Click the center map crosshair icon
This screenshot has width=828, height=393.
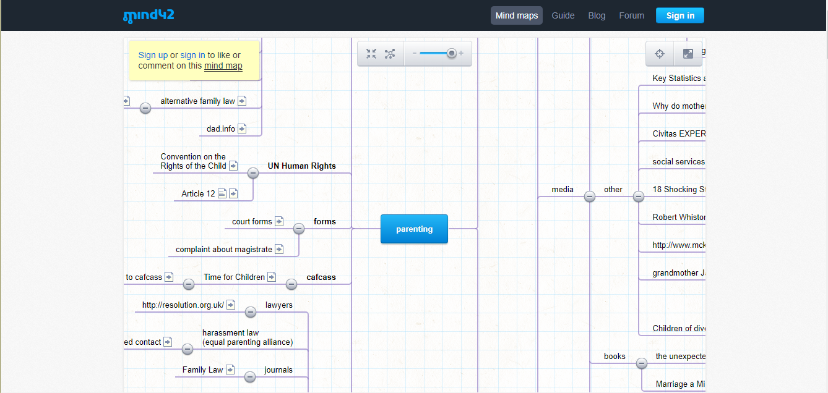click(x=660, y=54)
